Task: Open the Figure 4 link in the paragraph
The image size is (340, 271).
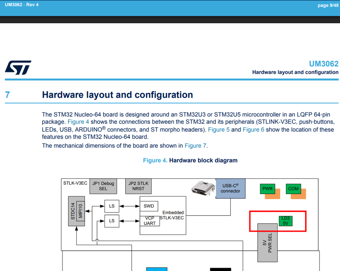Action: coord(78,122)
